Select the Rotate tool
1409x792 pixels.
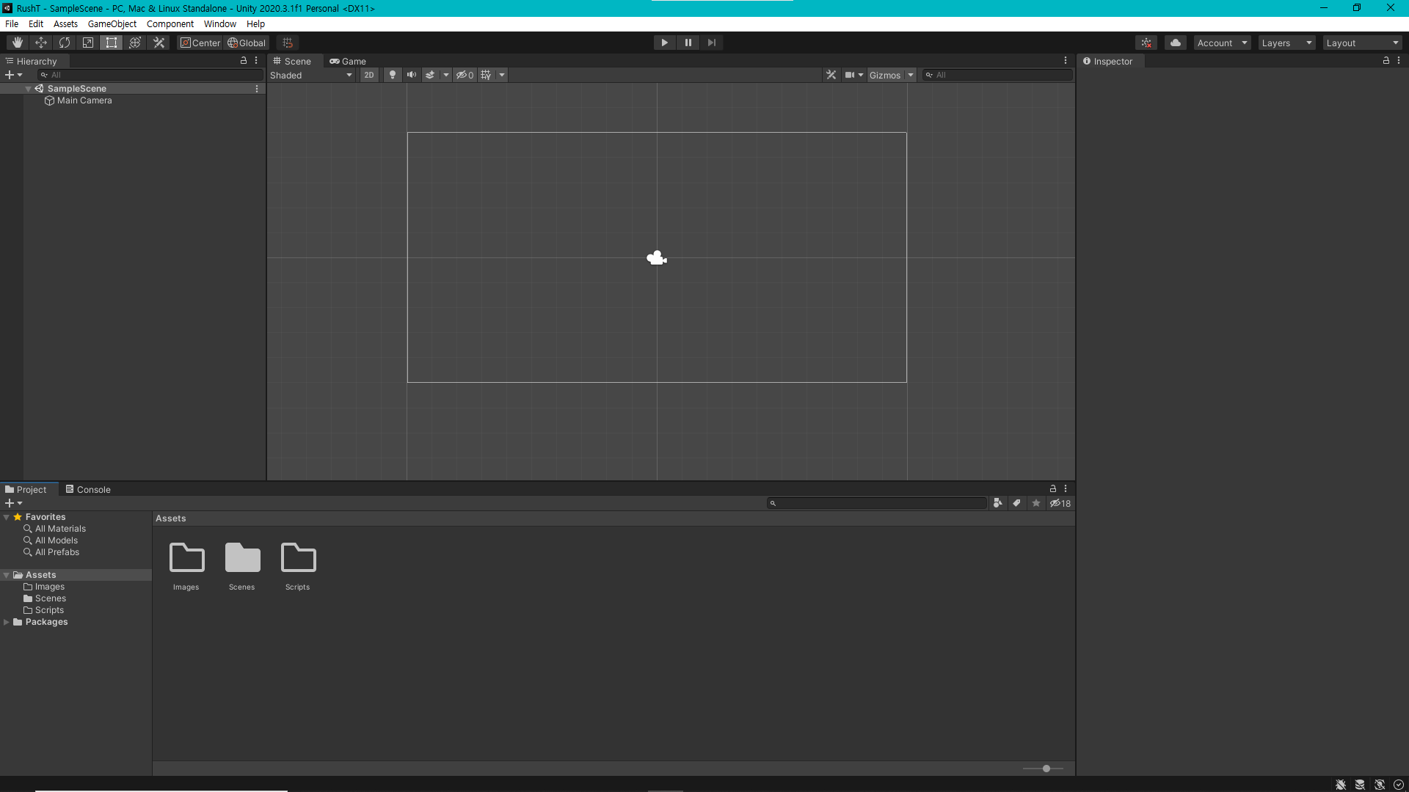[65, 43]
